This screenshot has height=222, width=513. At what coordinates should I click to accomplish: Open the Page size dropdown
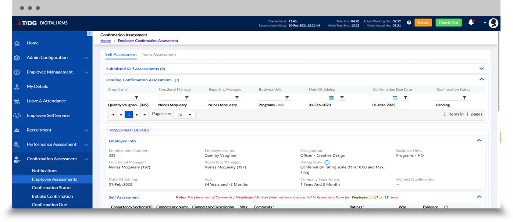[x=185, y=115]
